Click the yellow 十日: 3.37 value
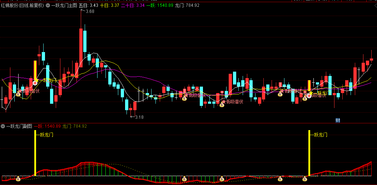 pyautogui.click(x=109, y=5)
